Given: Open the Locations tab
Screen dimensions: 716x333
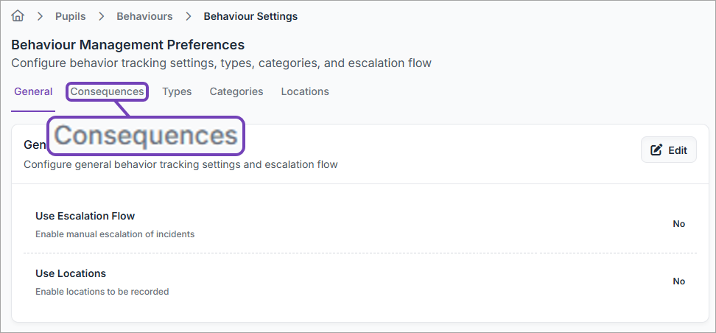Looking at the screenshot, I should 305,91.
